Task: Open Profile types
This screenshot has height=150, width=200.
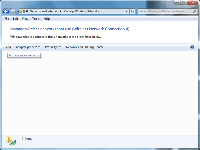Action: click(x=53, y=47)
